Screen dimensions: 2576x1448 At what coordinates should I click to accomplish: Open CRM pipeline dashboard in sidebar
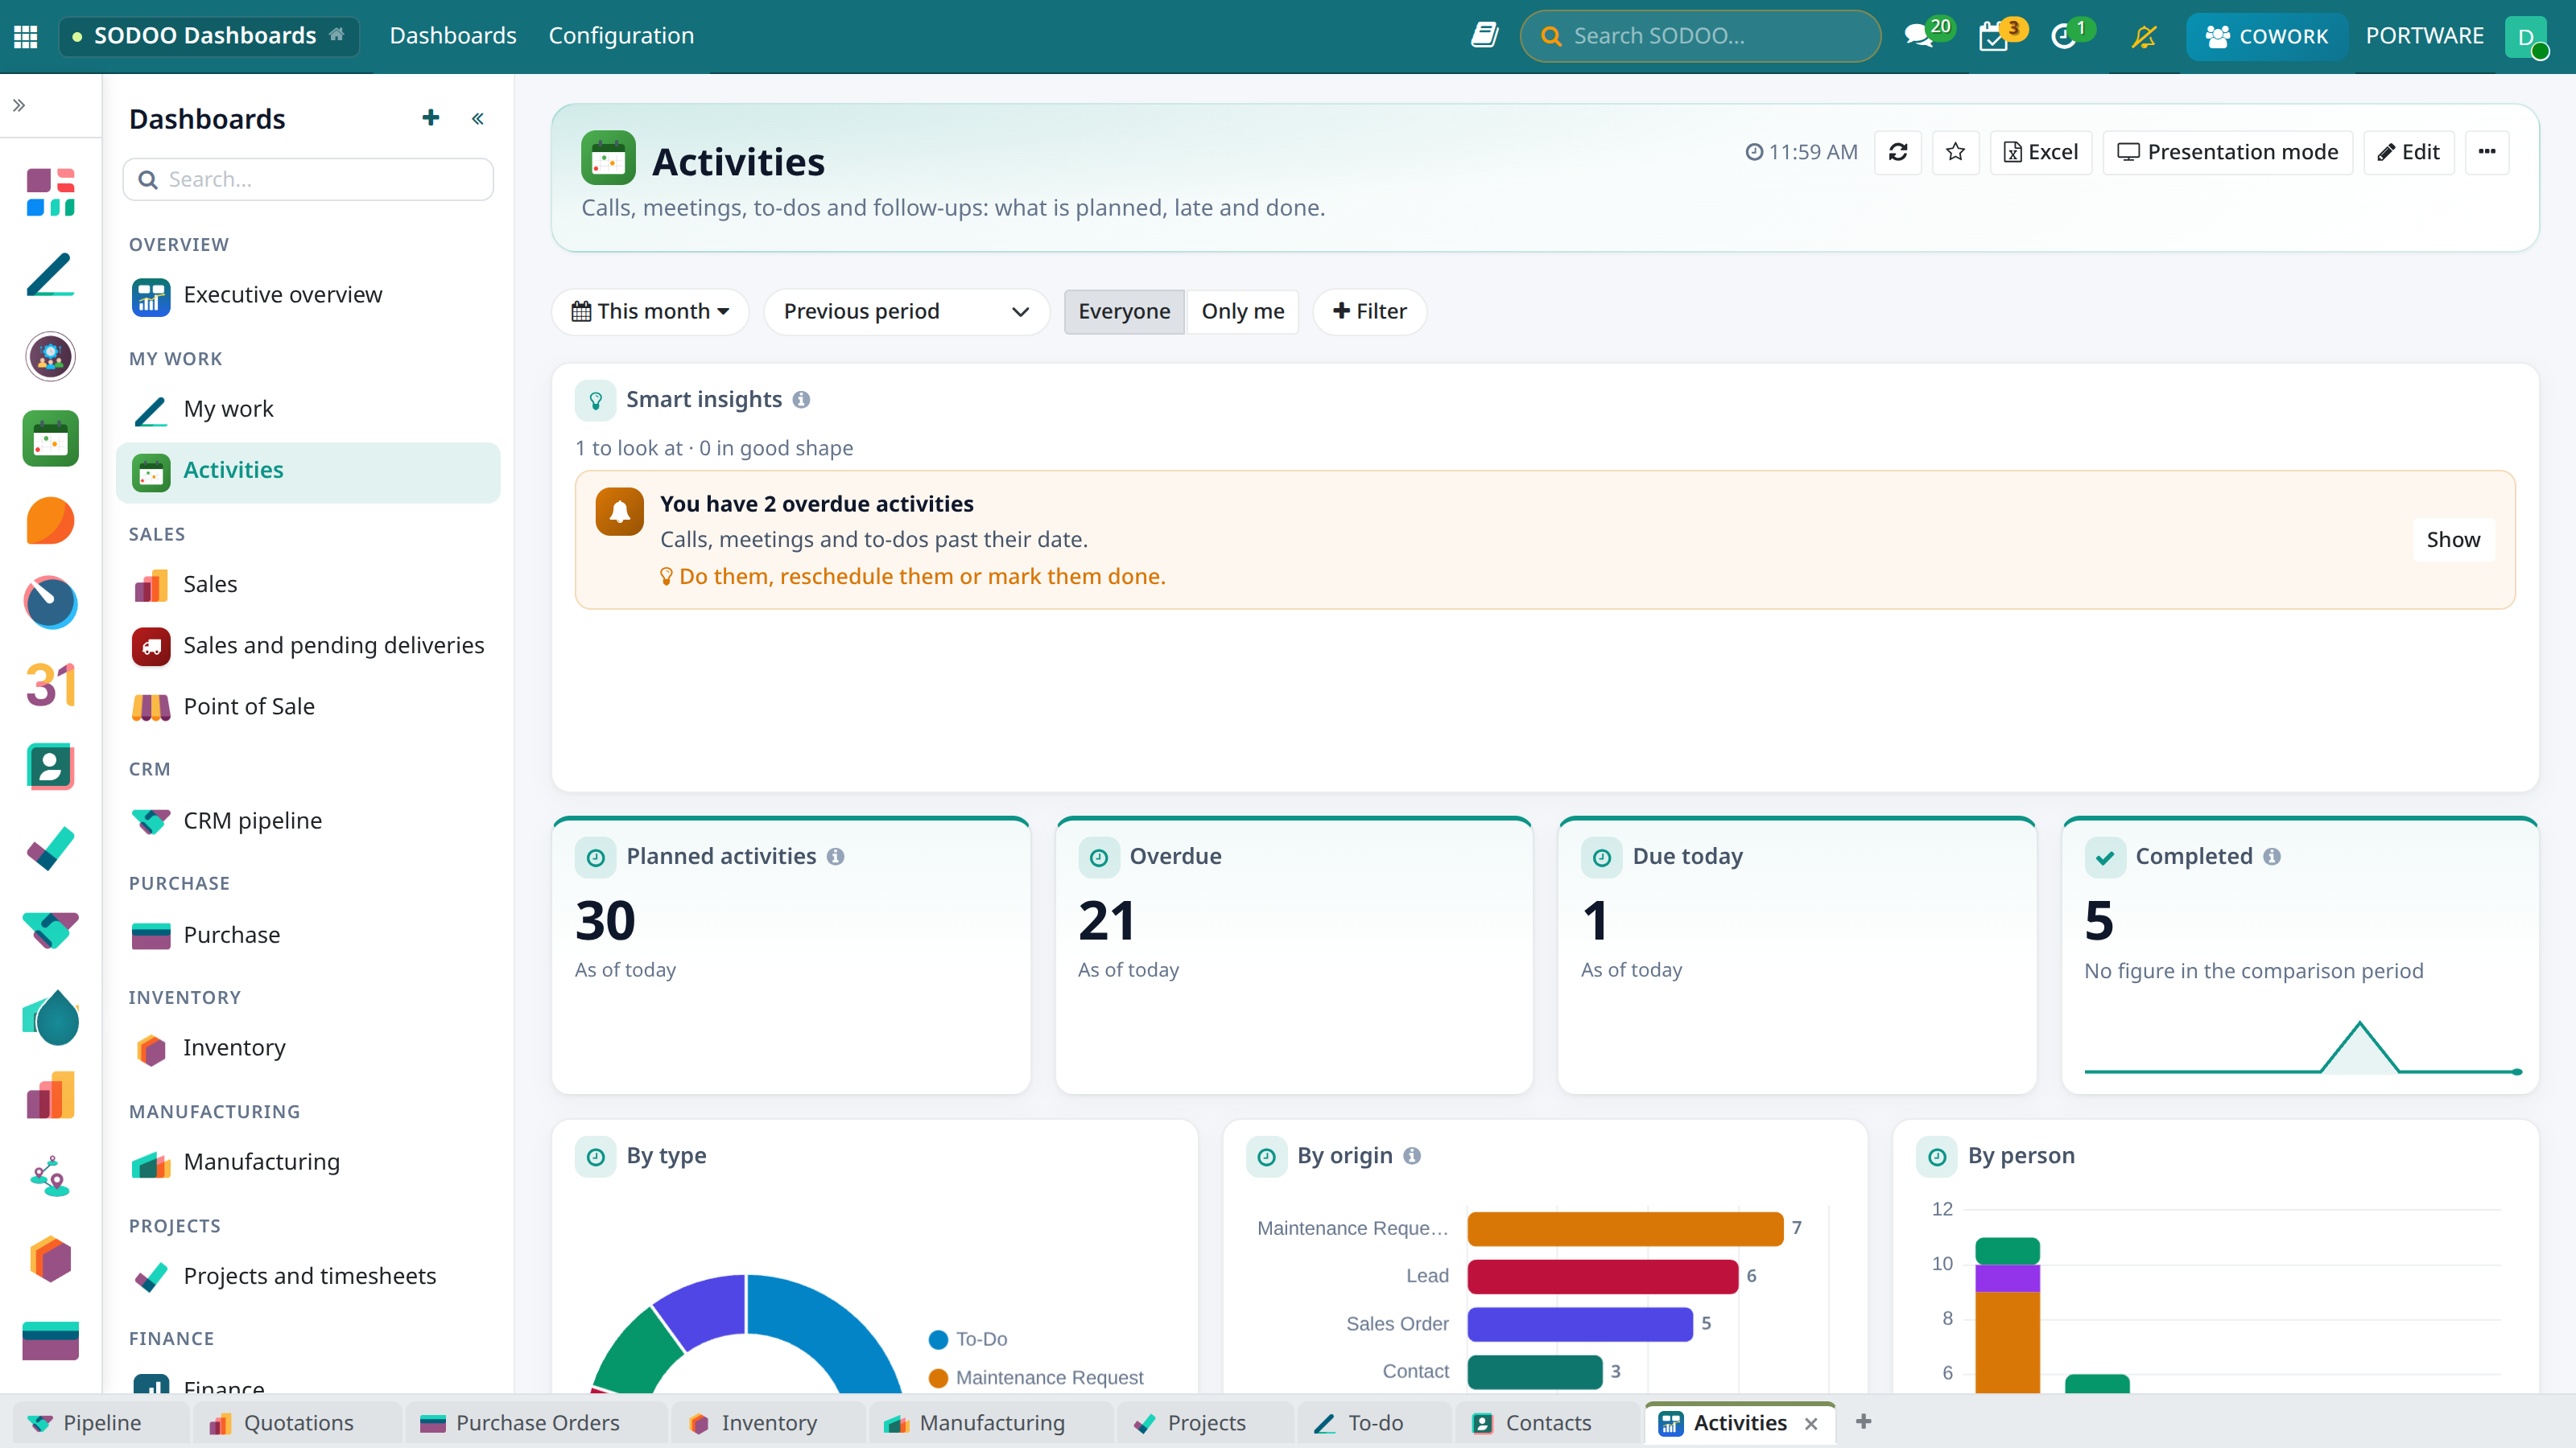(308, 821)
